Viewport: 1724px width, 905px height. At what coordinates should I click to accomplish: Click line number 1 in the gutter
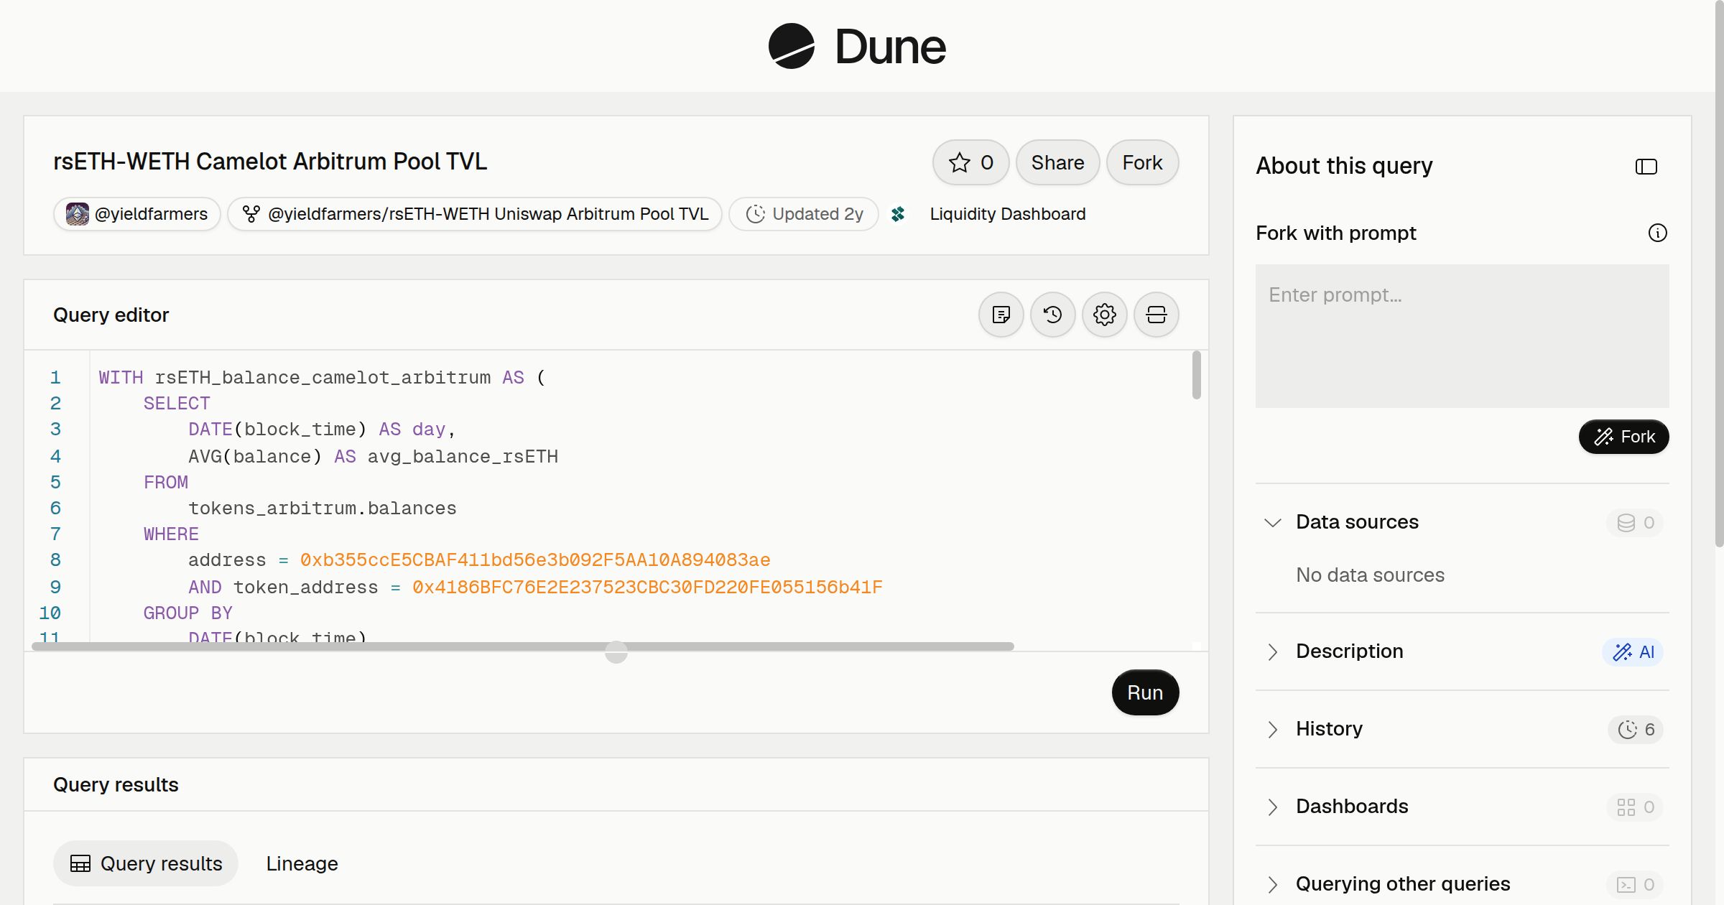click(55, 378)
